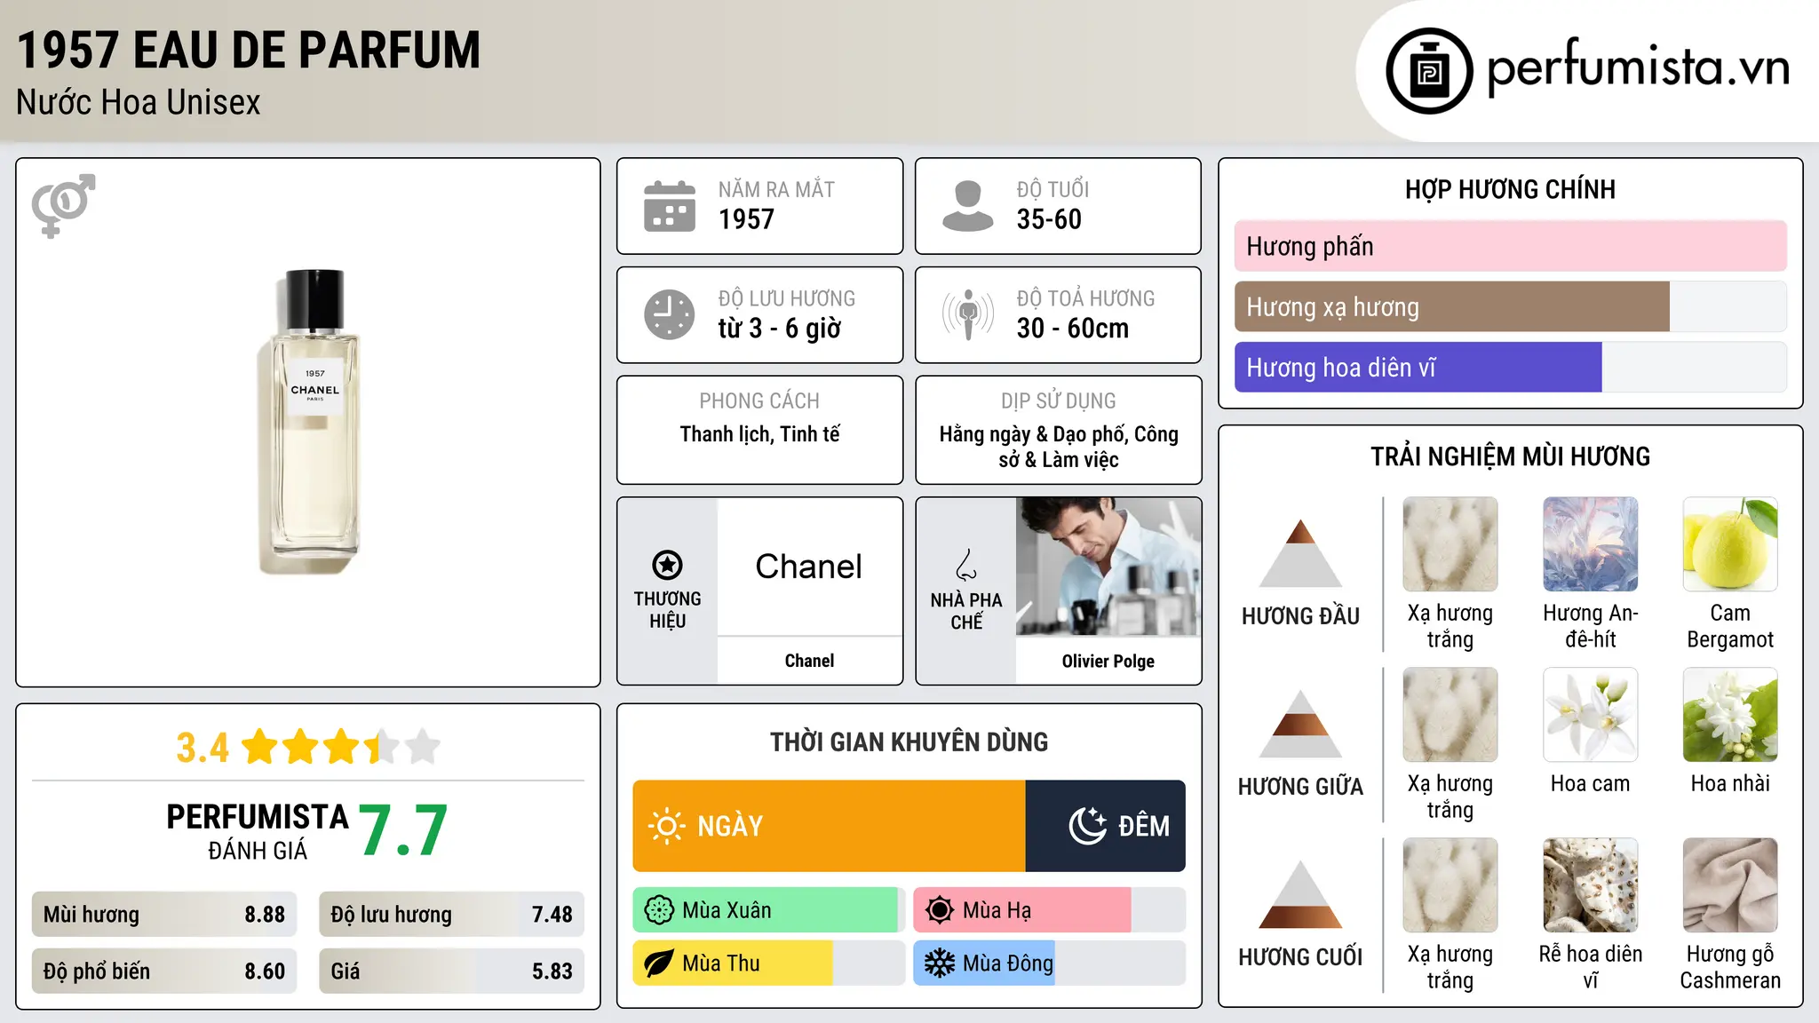The height and width of the screenshot is (1023, 1819).
Task: Click the moon icon in the Đêm bar
Action: click(x=1087, y=826)
